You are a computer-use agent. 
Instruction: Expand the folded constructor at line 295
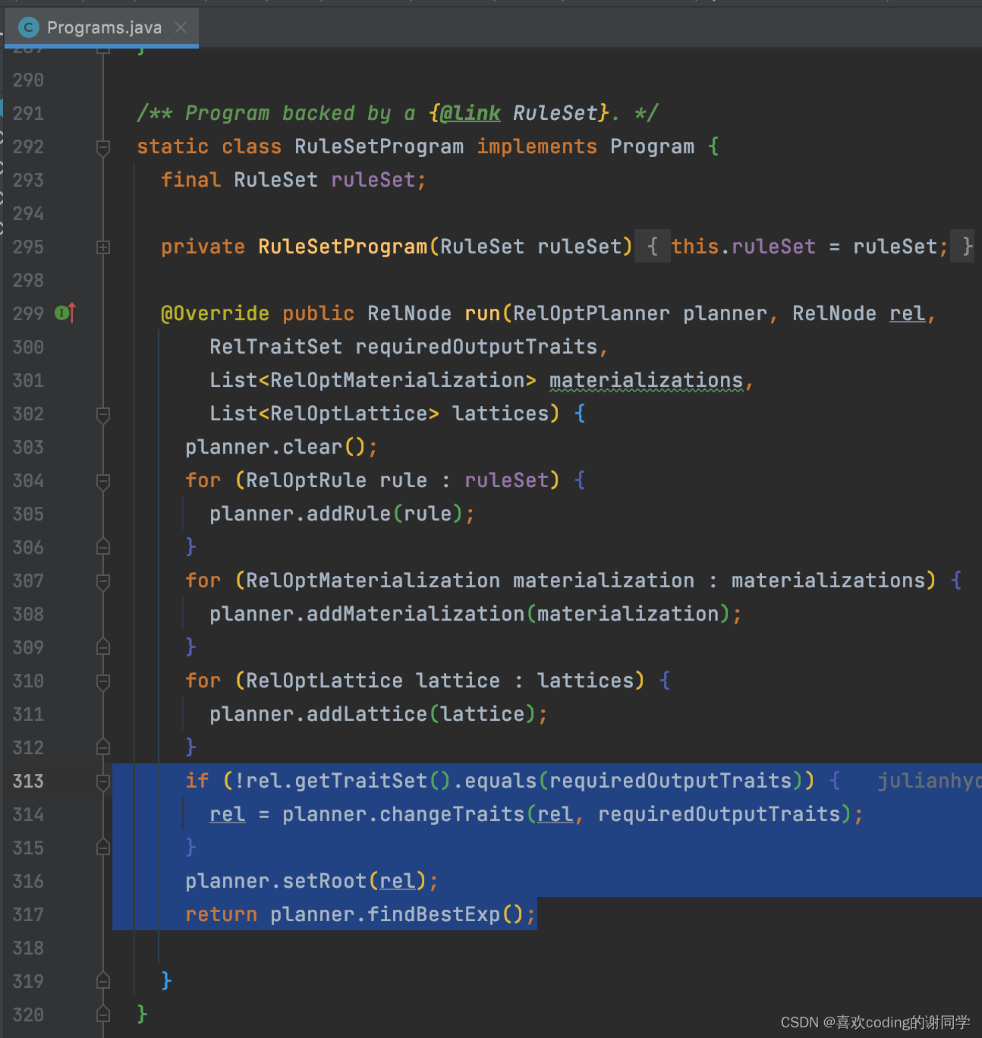click(x=104, y=247)
